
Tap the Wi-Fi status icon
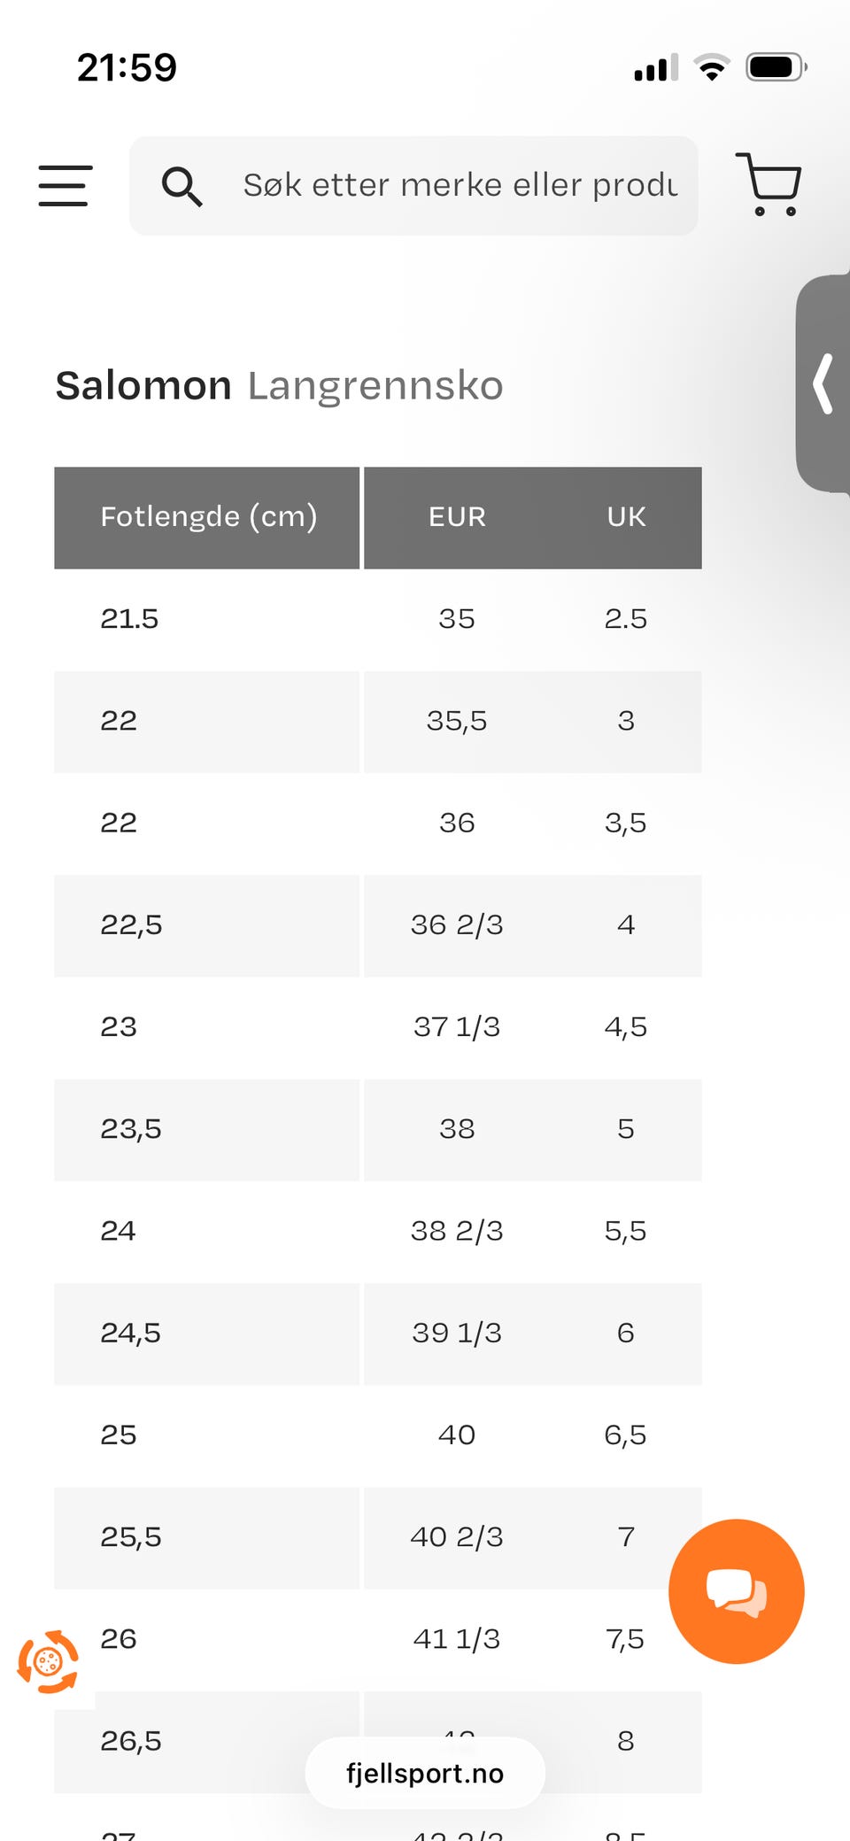711,67
